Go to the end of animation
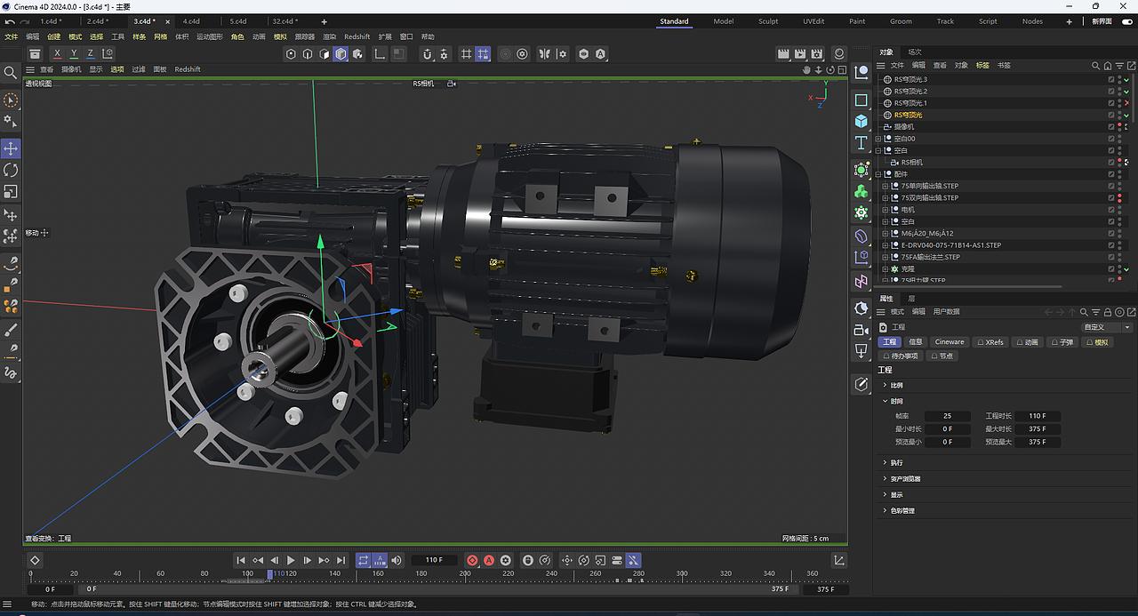 pos(341,560)
